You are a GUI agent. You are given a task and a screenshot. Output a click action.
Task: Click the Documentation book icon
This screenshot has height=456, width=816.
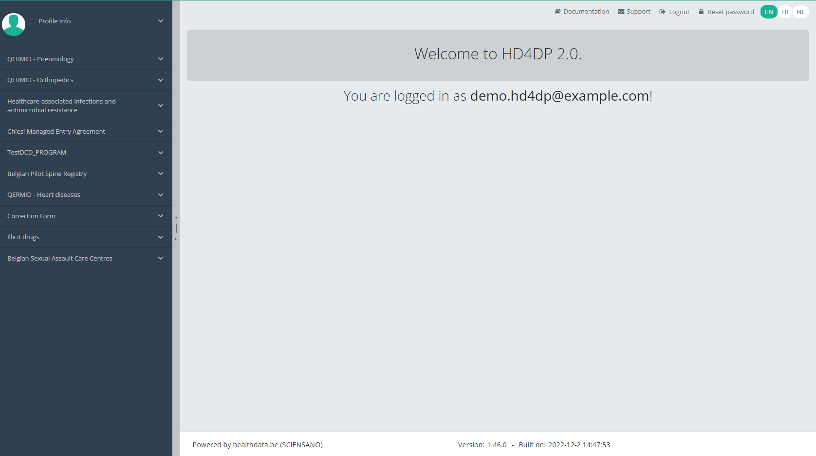click(x=557, y=12)
